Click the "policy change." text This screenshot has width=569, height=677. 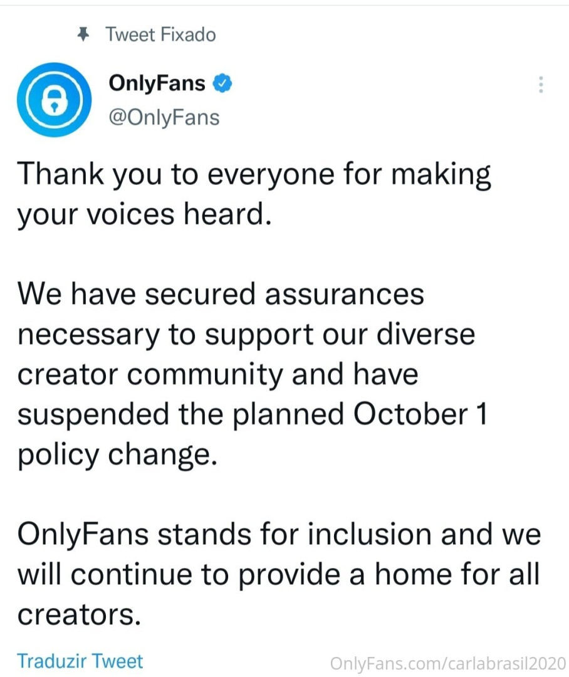tap(117, 454)
